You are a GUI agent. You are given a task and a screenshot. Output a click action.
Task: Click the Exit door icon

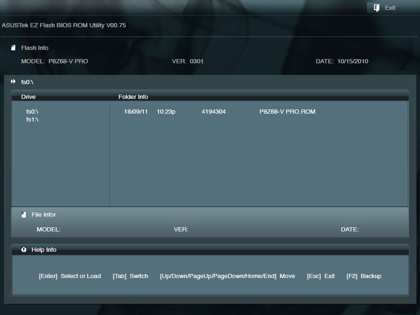[x=377, y=8]
